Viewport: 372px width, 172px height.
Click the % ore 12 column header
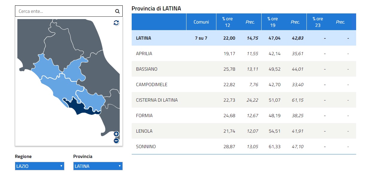pyautogui.click(x=227, y=22)
